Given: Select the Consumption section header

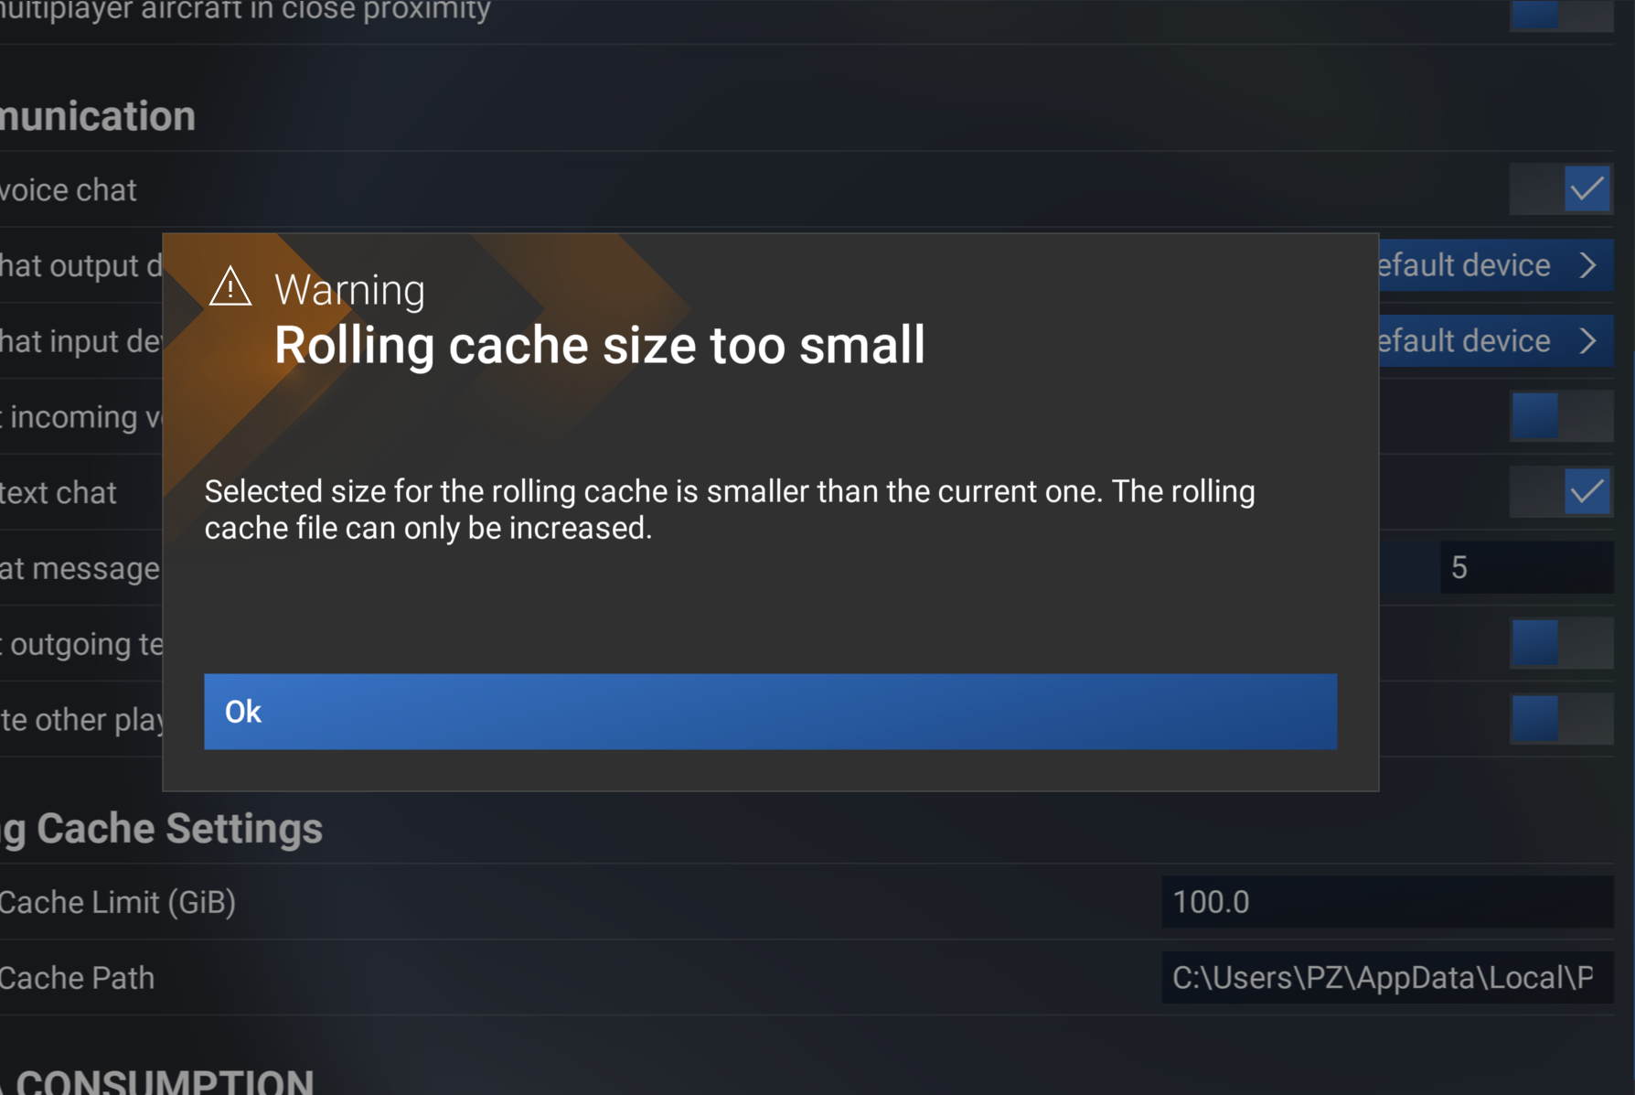Looking at the screenshot, I should [x=165, y=1081].
